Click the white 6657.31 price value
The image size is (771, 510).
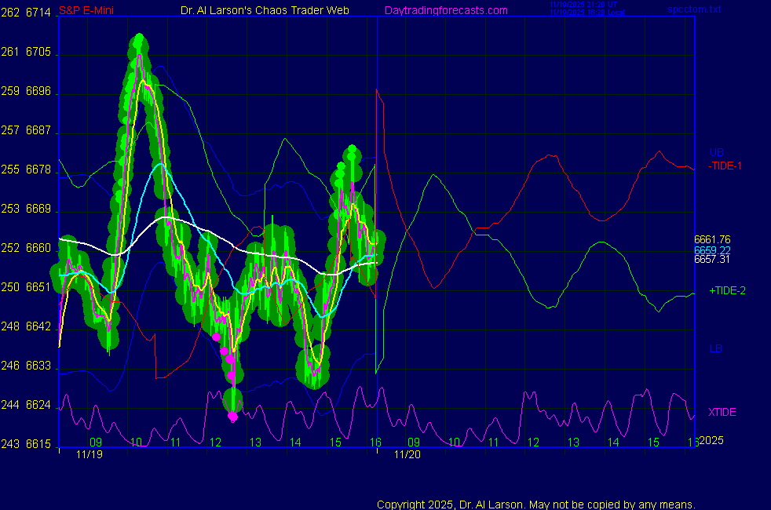tap(712, 259)
